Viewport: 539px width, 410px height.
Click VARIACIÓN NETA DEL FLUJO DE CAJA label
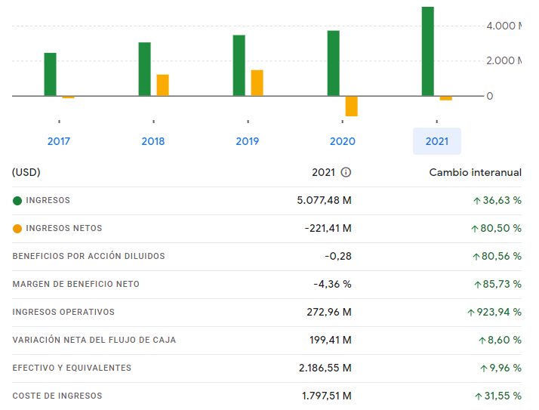(x=94, y=341)
